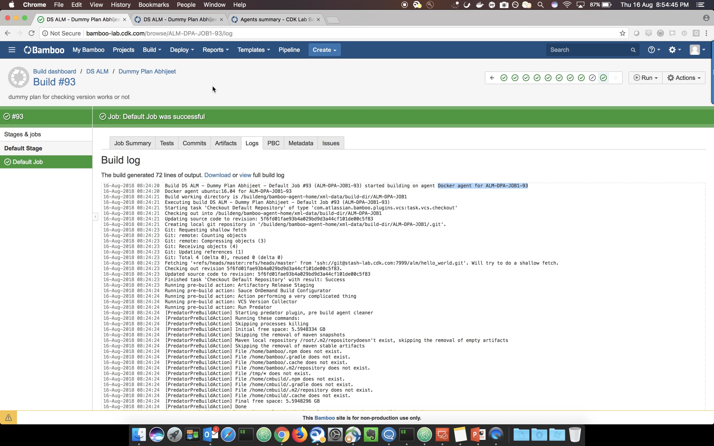
Task: Bookmark this page with the star icon
Action: tap(622, 33)
